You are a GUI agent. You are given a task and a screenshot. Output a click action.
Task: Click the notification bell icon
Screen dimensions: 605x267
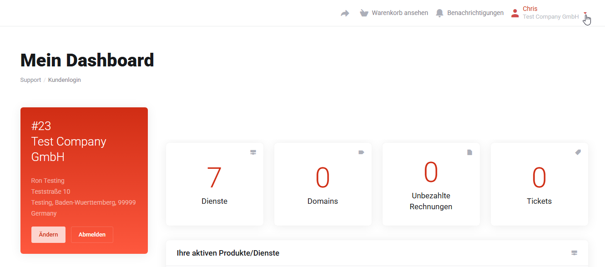[439, 13]
